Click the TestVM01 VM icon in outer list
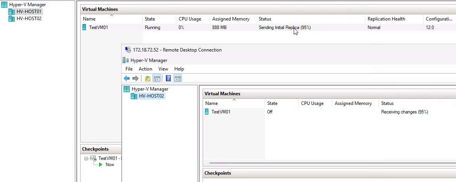456x182 pixels. click(x=84, y=27)
